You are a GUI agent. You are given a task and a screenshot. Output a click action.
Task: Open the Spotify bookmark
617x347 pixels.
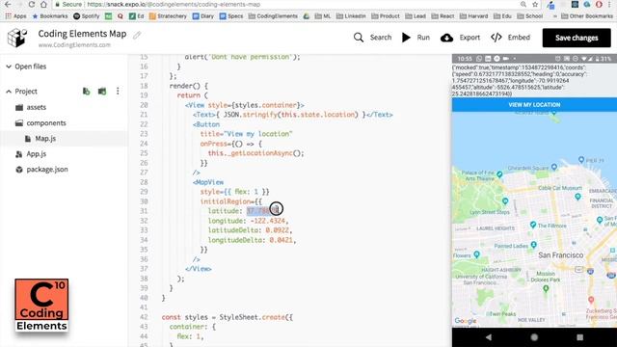tap(87, 16)
